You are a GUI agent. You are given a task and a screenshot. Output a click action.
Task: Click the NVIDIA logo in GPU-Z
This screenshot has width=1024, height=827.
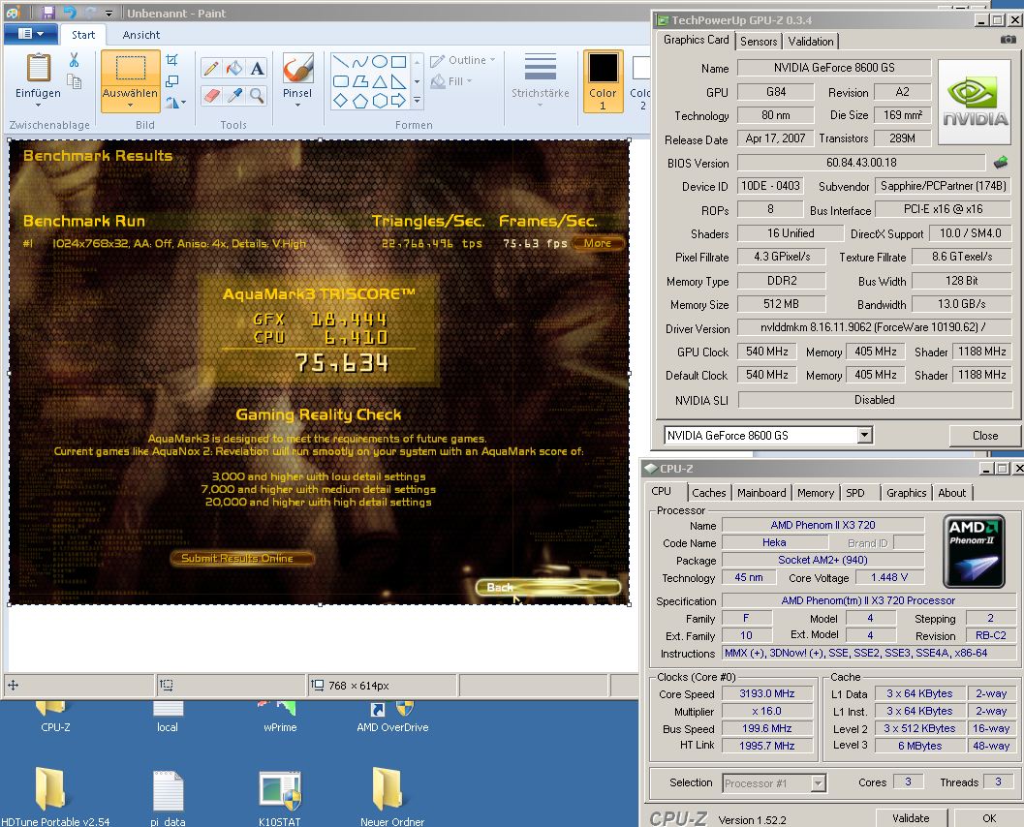tap(975, 102)
